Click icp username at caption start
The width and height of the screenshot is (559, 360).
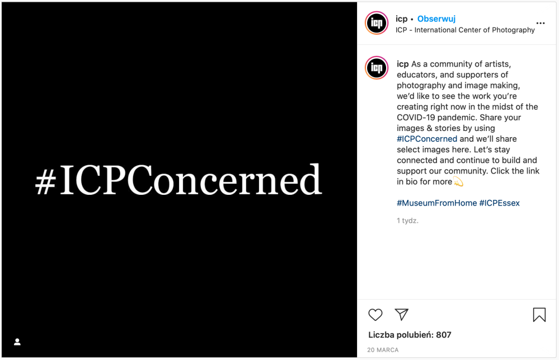coord(403,64)
